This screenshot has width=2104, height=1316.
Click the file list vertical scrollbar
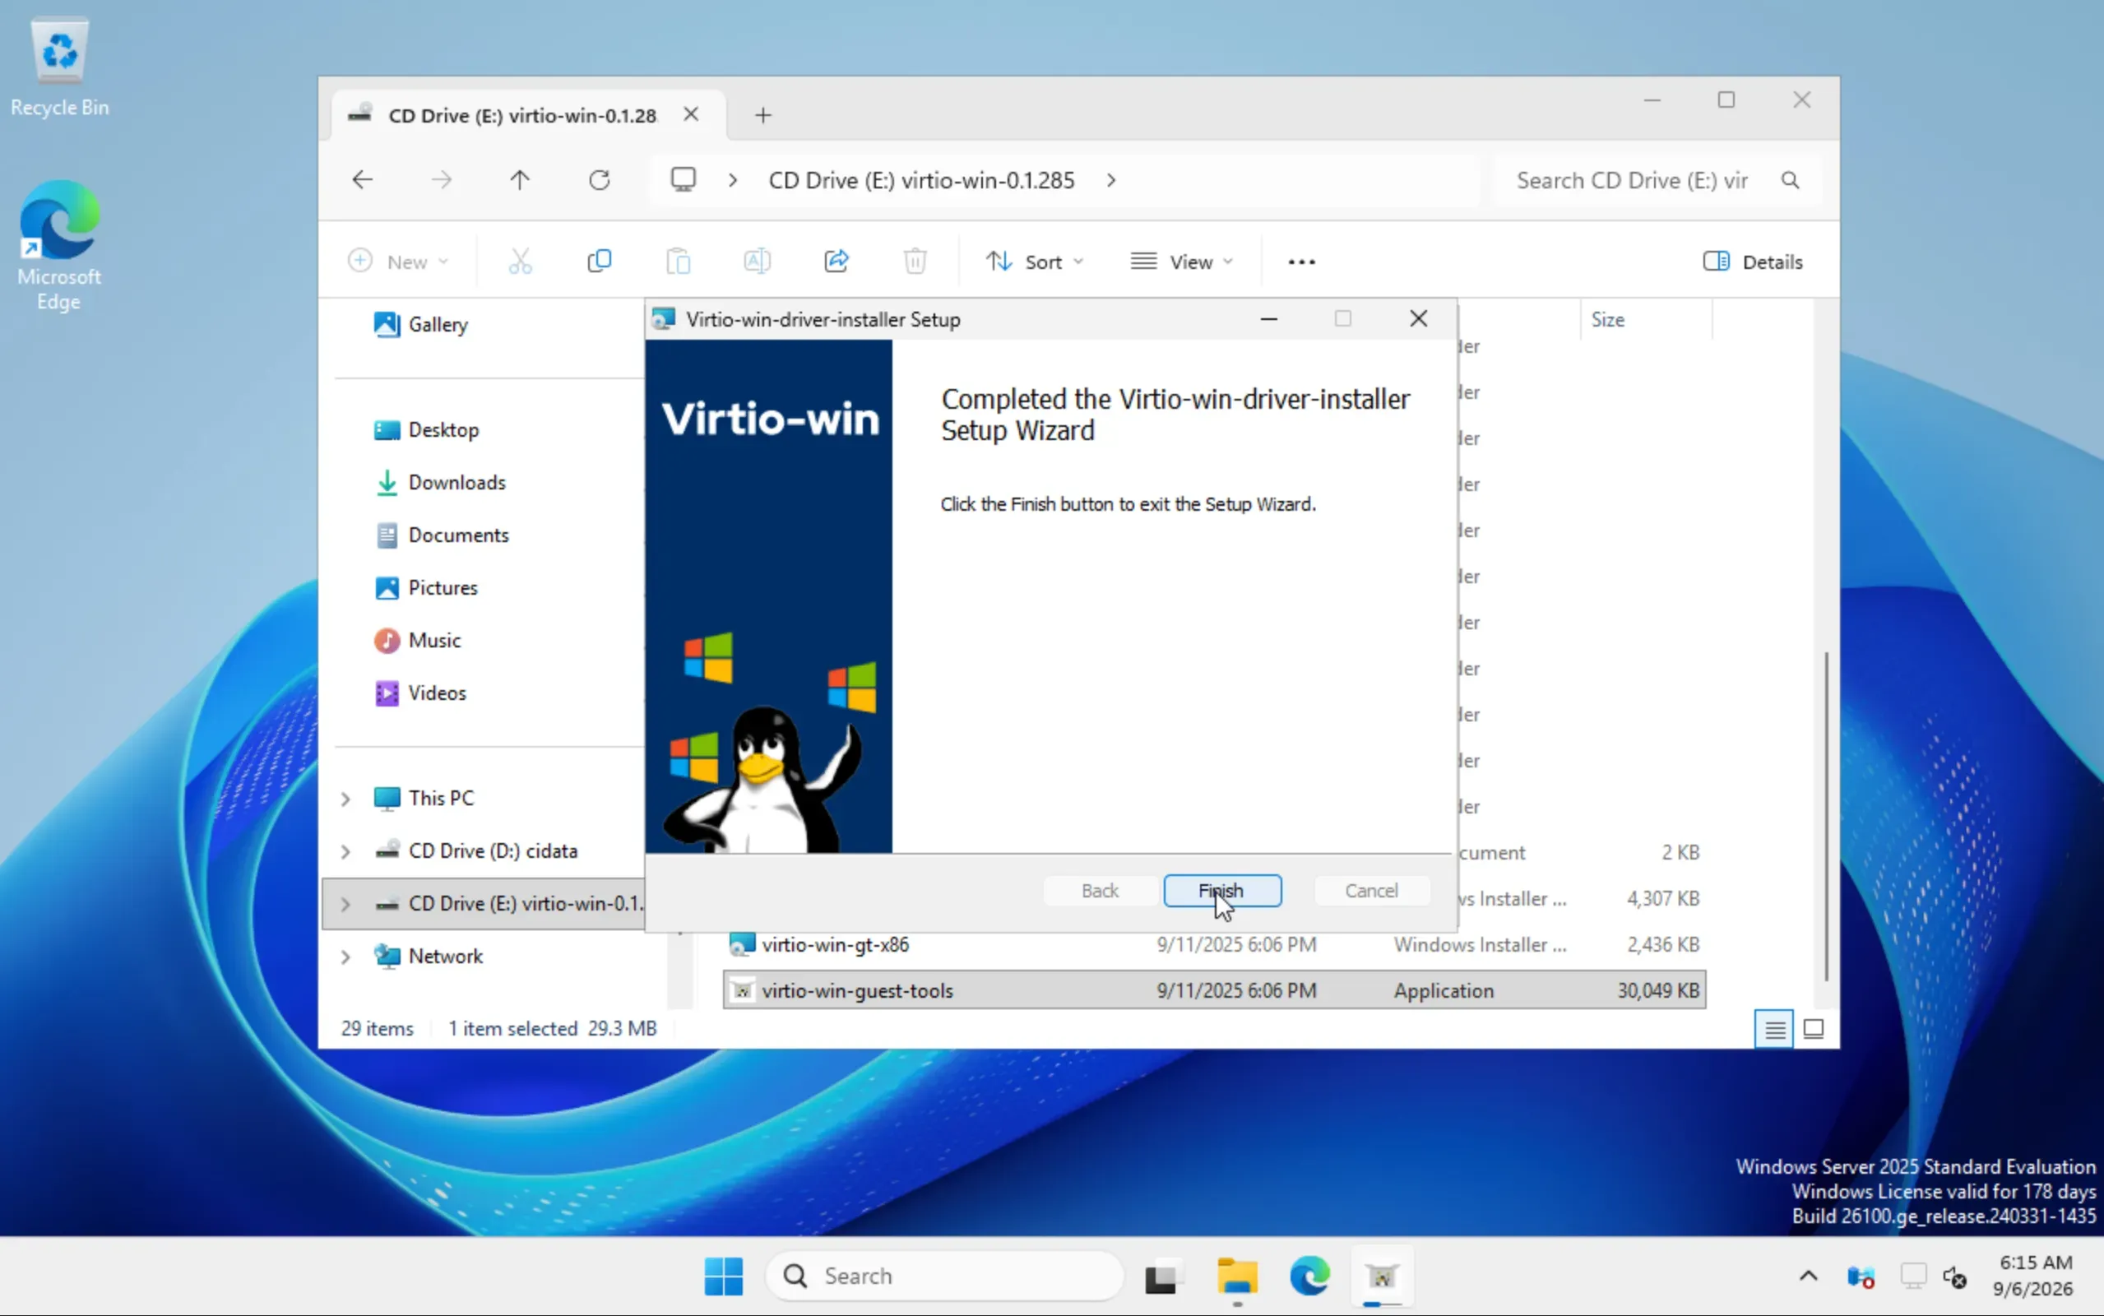click(x=1825, y=817)
